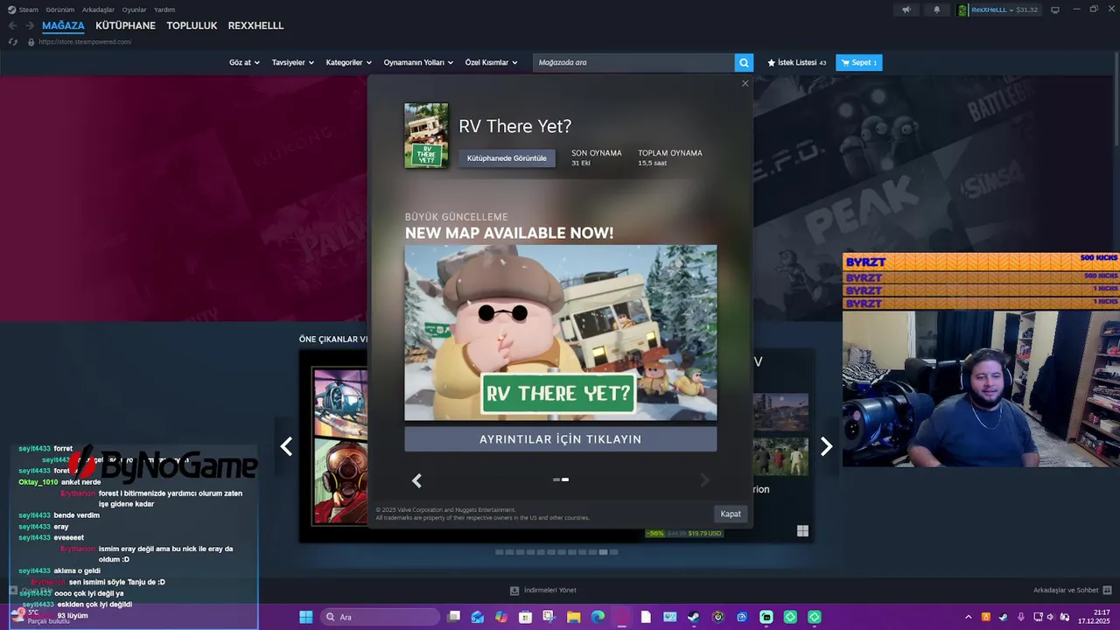Image resolution: width=1120 pixels, height=630 pixels.
Task: Click the Steam system tray icon
Action: click(x=1003, y=617)
